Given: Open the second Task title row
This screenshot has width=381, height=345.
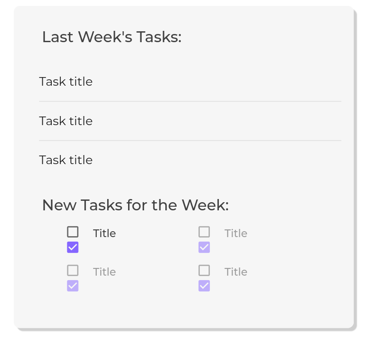Looking at the screenshot, I should click(66, 121).
